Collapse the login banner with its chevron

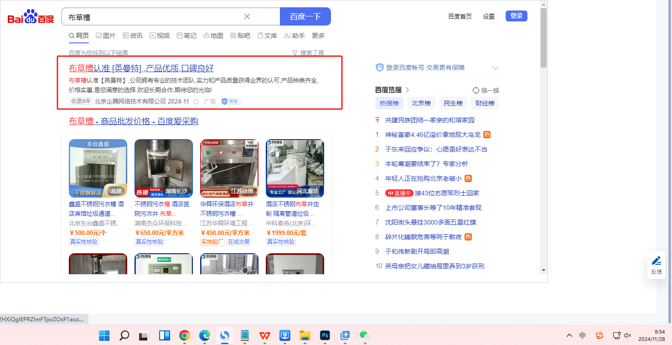tap(496, 68)
